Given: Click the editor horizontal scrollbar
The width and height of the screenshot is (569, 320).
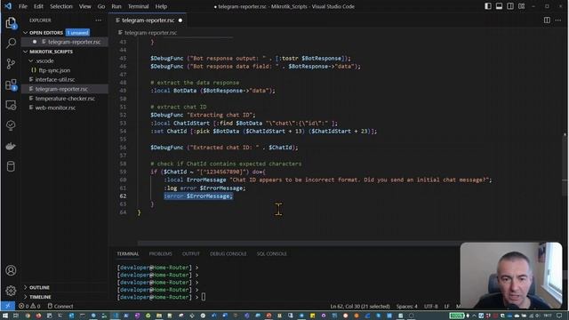Looking at the screenshot, I should click(298, 243).
